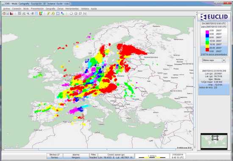Click the red chart toolbar icon
233x161 pixels.
coord(11,14)
